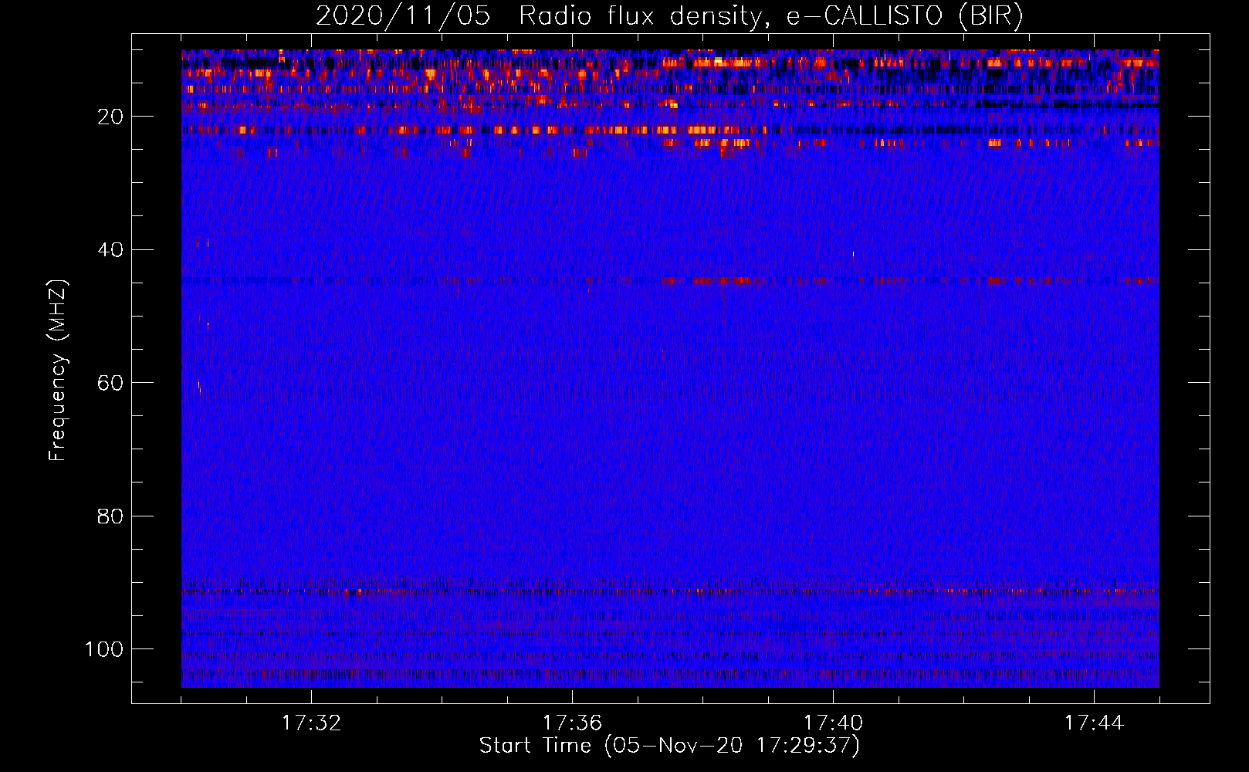Viewport: 1249px width, 772px height.
Task: Click the "Frequency (MHZ)" axis label
Action: tap(58, 371)
